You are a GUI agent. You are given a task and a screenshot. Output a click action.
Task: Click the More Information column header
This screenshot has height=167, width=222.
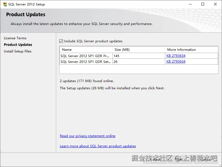(x=191, y=50)
